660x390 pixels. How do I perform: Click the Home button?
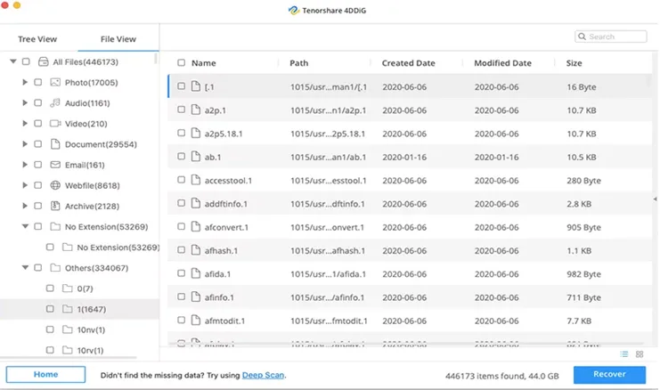(x=46, y=375)
